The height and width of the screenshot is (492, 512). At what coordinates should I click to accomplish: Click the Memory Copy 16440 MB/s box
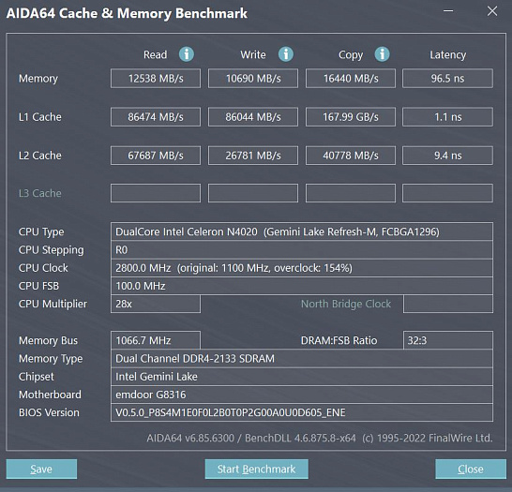[x=351, y=79]
